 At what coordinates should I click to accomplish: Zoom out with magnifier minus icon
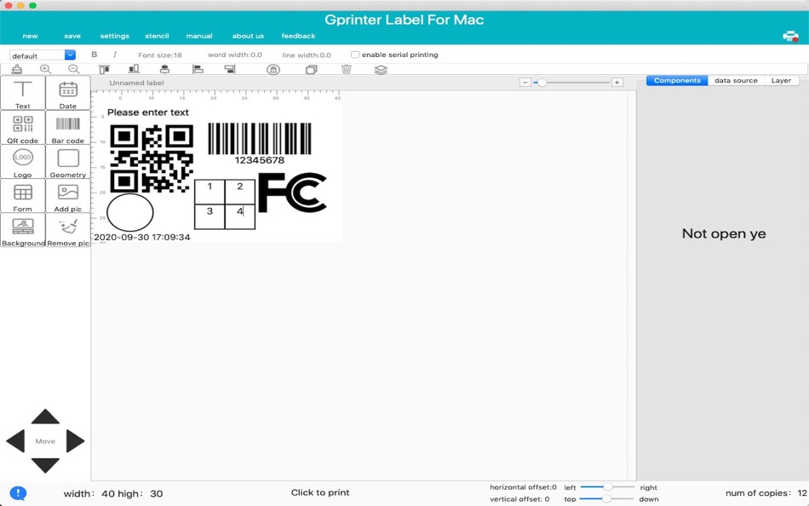click(74, 69)
